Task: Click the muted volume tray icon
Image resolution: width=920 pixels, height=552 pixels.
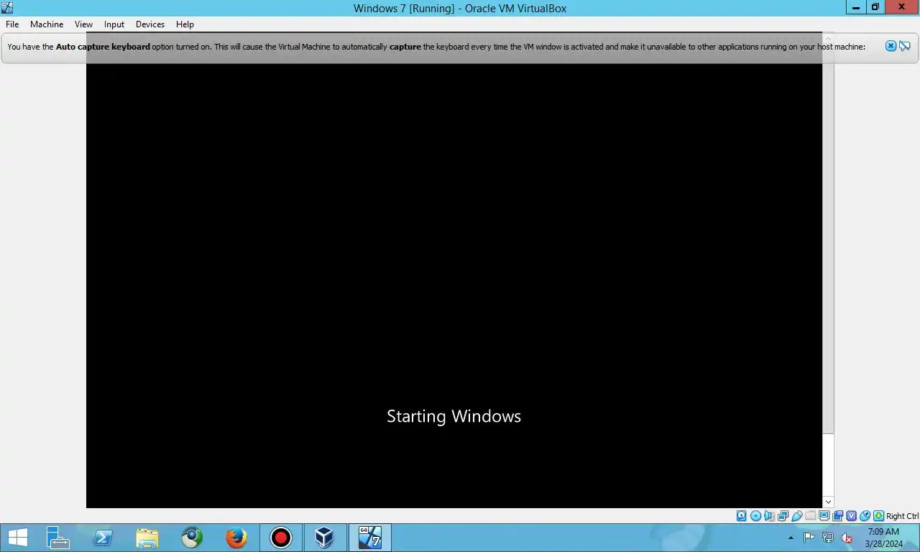Action: pyautogui.click(x=847, y=538)
